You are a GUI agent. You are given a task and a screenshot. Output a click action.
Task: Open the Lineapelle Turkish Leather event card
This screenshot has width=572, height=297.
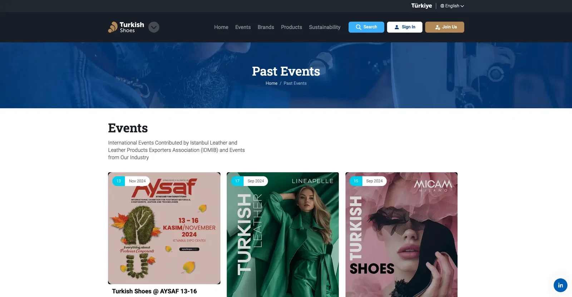[283, 235]
